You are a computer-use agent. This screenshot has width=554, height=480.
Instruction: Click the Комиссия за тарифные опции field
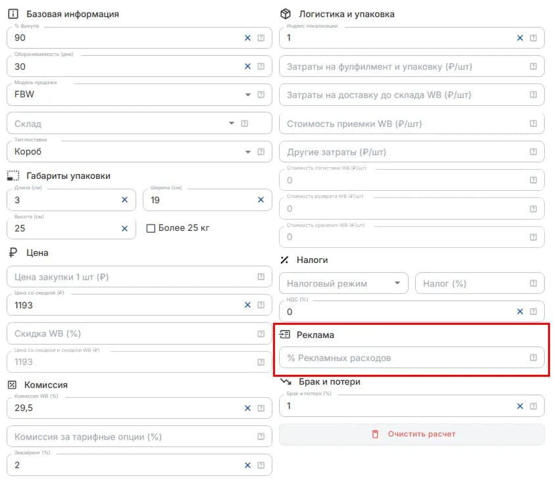point(139,437)
